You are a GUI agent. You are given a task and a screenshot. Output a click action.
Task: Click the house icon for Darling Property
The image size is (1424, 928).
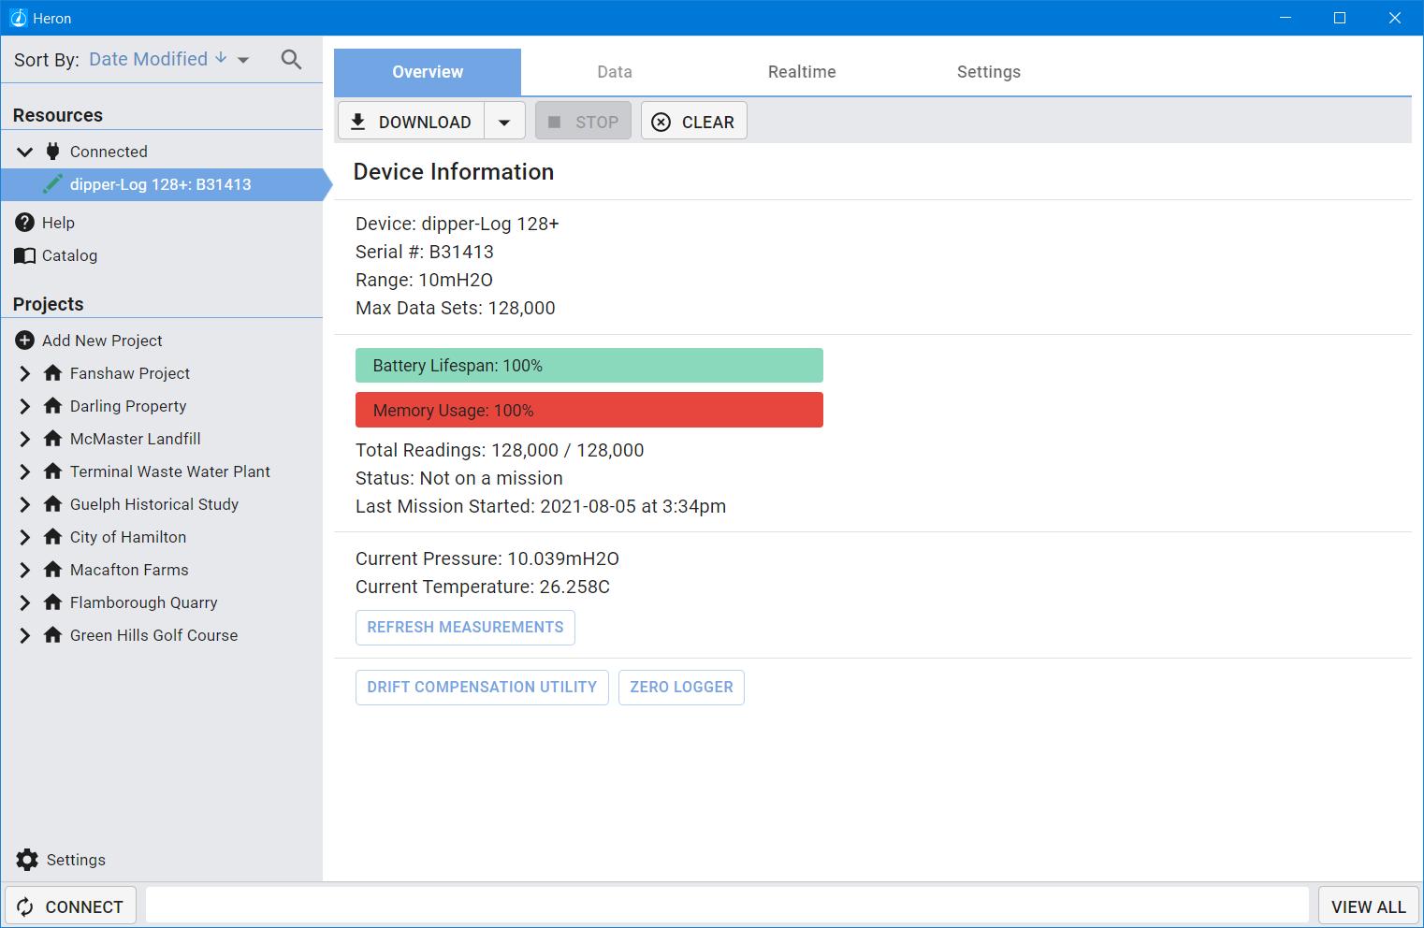pos(53,406)
